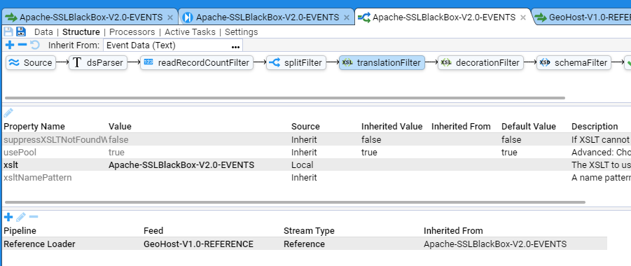Click the Feed column header

(x=153, y=230)
